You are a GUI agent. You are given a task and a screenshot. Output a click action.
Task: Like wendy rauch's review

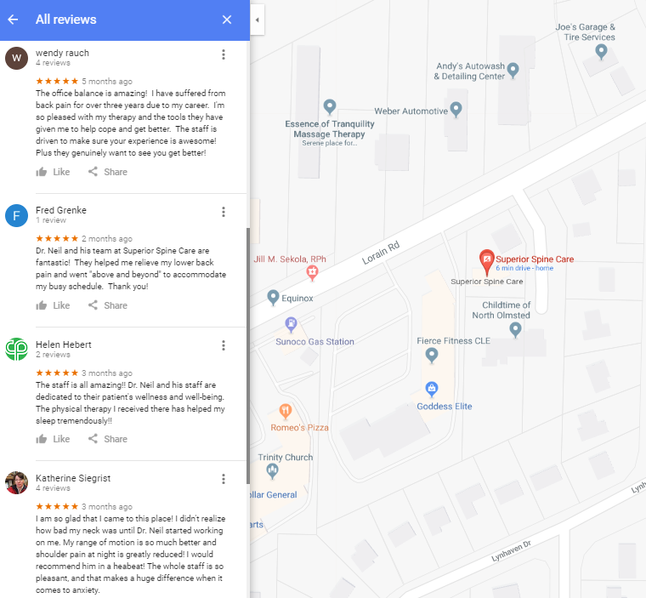tap(53, 172)
